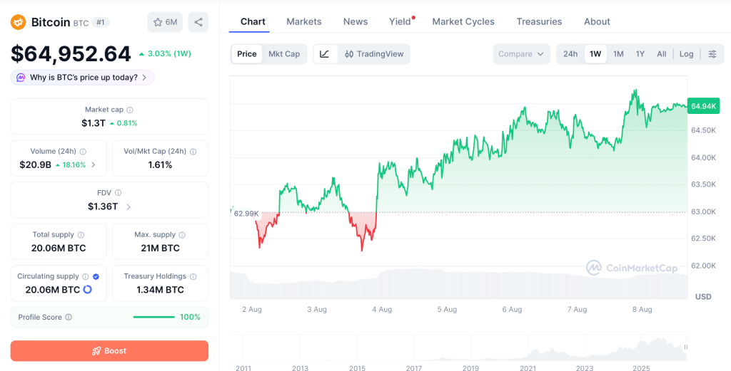This screenshot has width=731, height=371.
Task: Select TradingView chart mode
Action: (374, 54)
